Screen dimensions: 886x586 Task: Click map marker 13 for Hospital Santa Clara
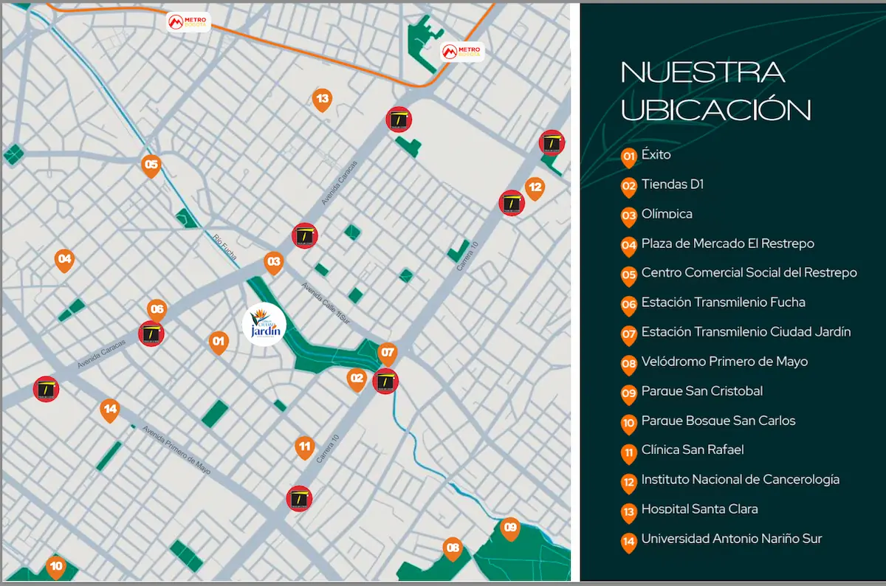point(322,99)
